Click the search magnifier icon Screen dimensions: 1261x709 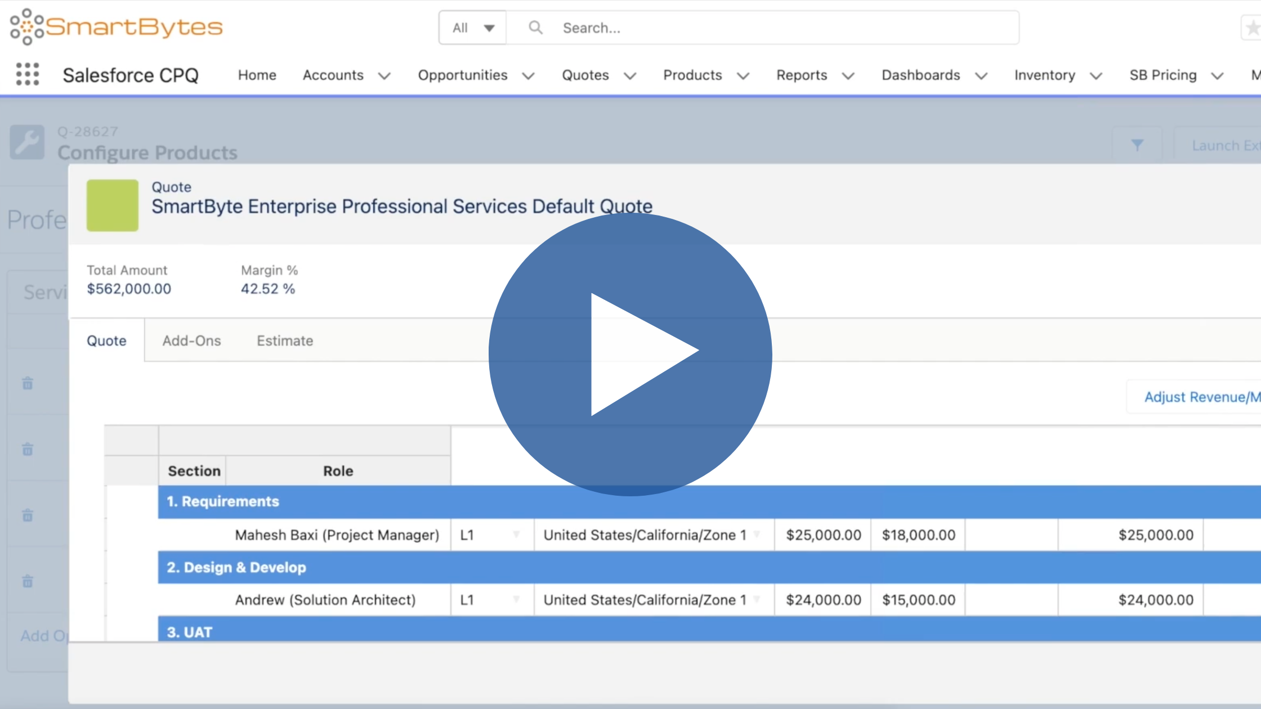coord(535,28)
